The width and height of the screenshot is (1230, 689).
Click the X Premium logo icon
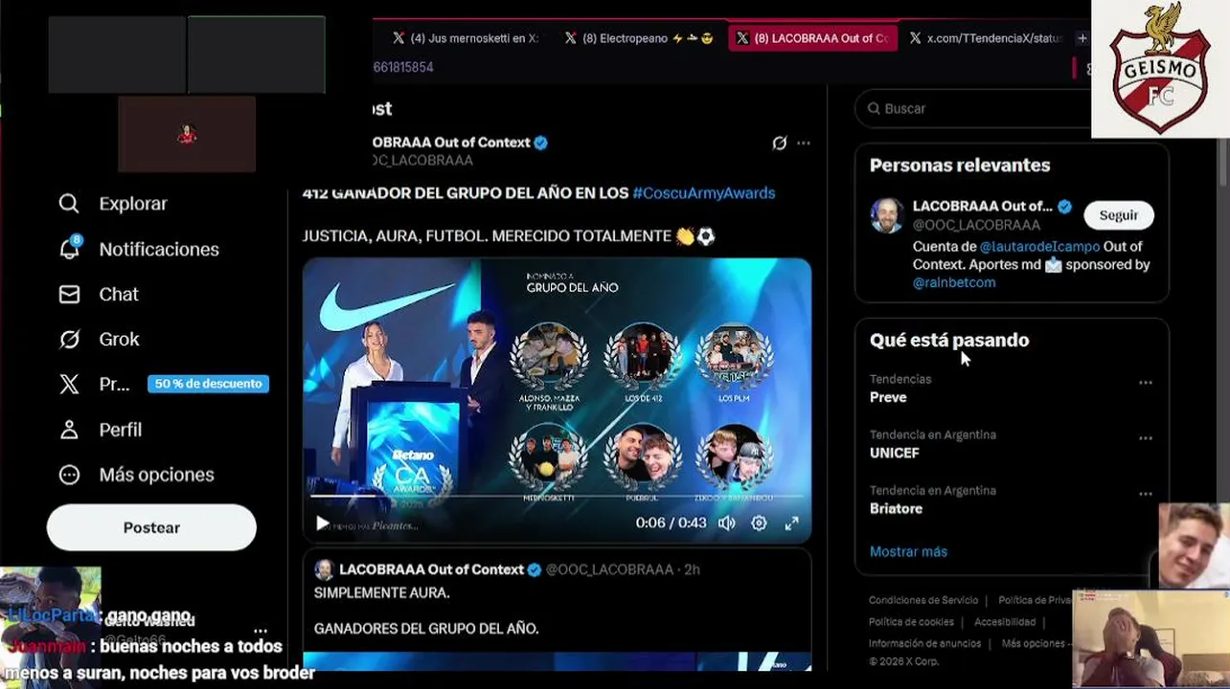69,385
